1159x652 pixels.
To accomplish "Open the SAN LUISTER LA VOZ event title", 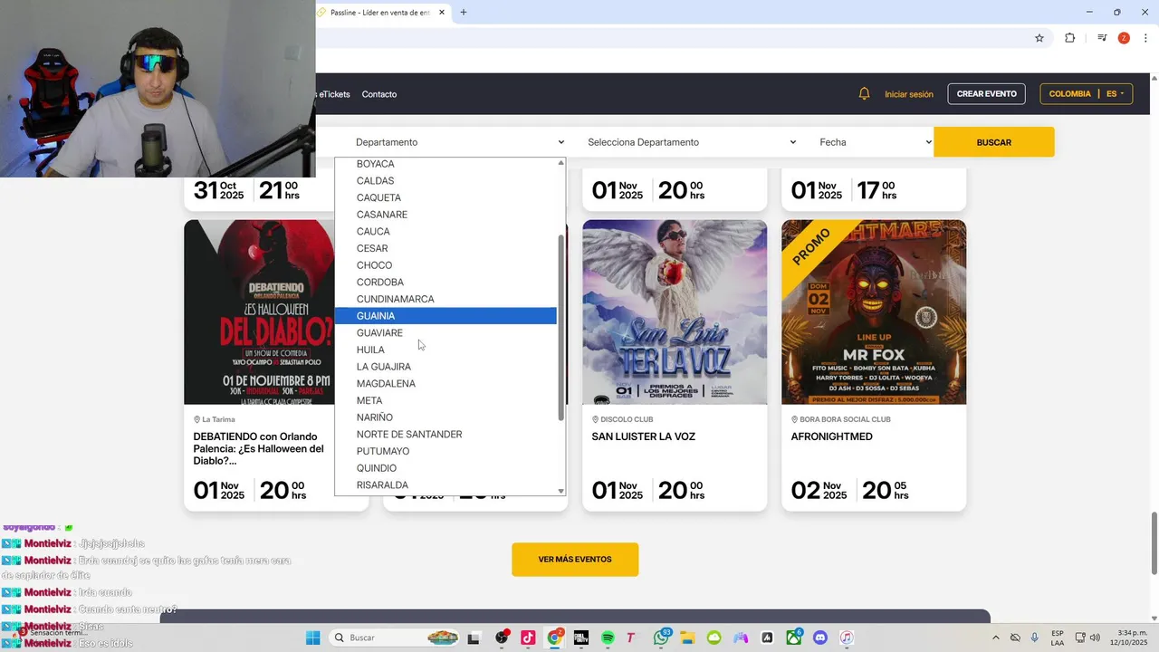I will 643,436.
